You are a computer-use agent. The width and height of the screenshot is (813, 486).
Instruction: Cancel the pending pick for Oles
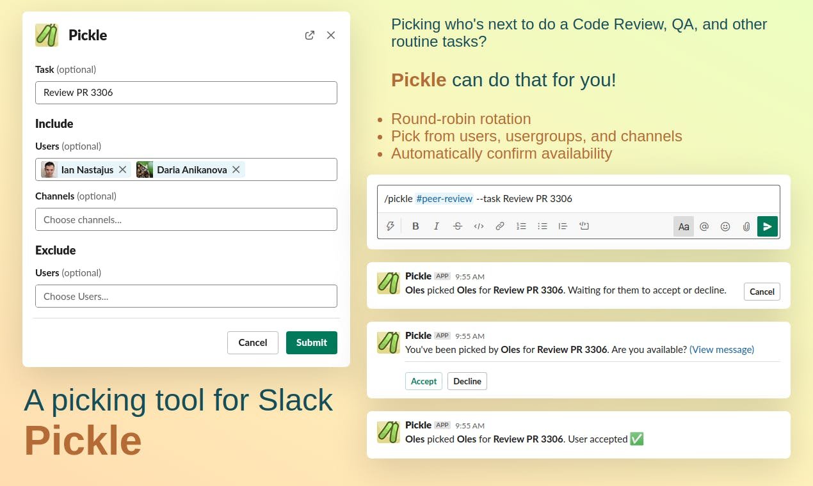[x=762, y=292]
